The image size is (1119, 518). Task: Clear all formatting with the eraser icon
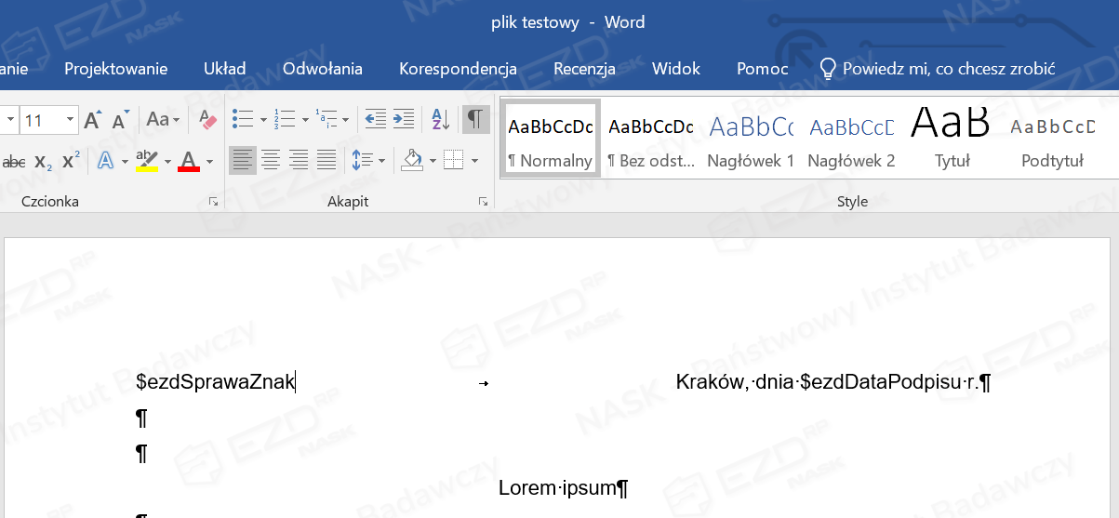point(207,120)
